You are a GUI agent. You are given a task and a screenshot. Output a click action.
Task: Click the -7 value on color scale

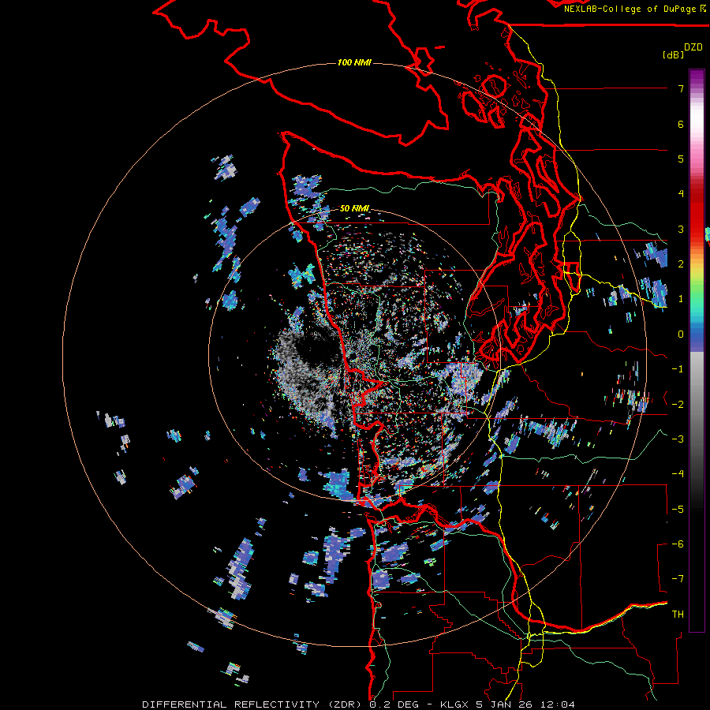[678, 579]
